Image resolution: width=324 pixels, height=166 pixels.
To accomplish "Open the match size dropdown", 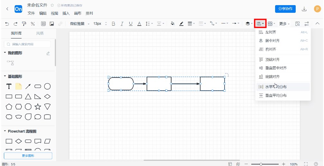I will coord(271,24).
